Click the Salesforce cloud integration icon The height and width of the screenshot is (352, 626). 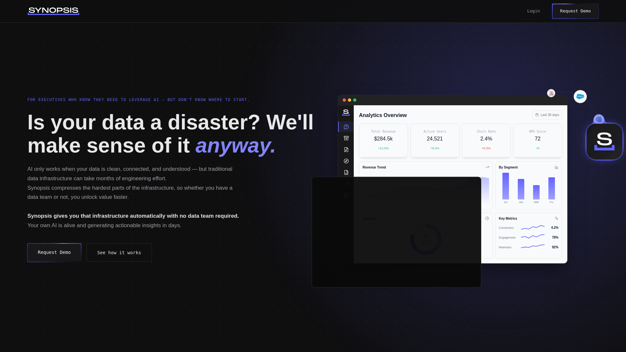580,96
